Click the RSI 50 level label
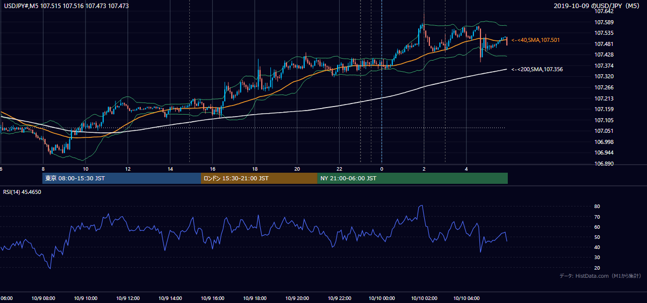647x303 pixels. 597,237
